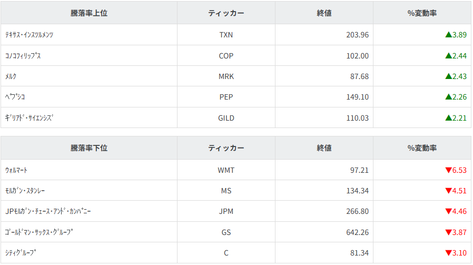Click the red down arrow beside 6.53
The width and height of the screenshot is (473, 265).
pos(448,170)
